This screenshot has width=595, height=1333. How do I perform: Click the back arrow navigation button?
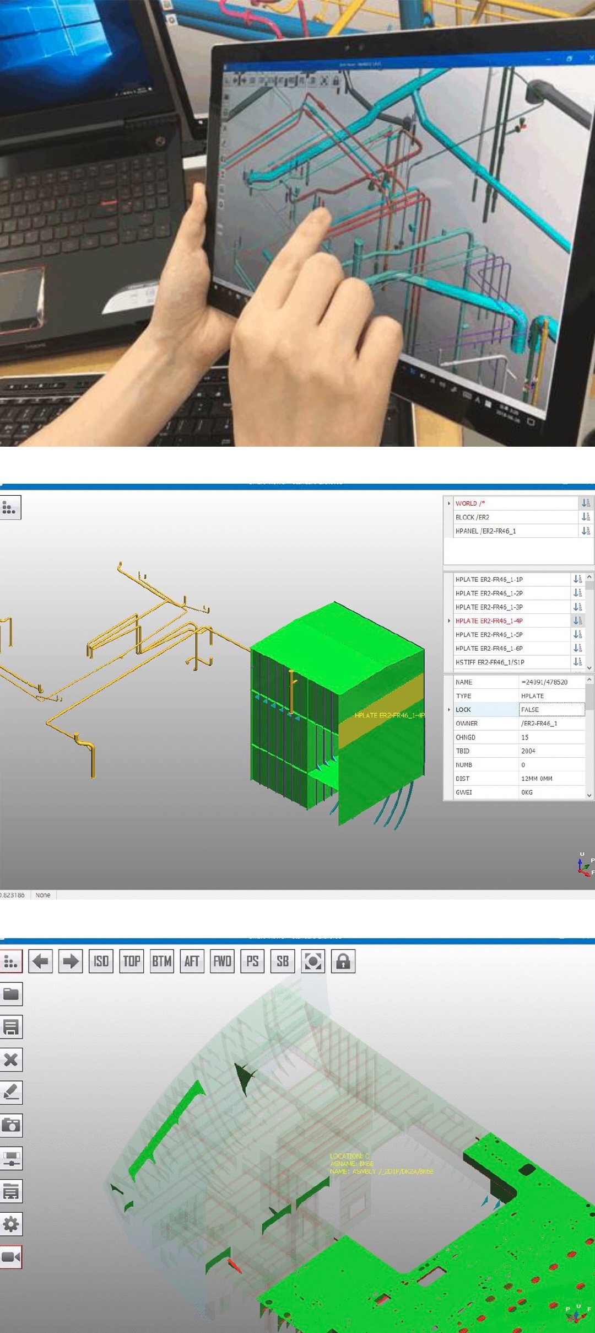[40, 961]
